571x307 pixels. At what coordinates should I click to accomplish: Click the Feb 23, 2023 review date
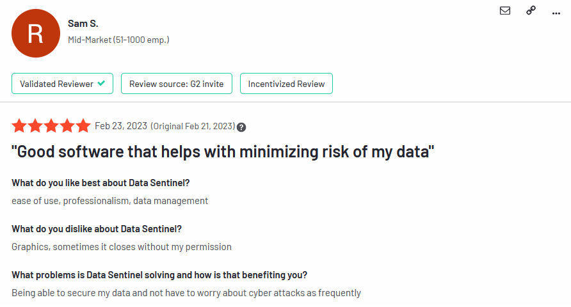coord(120,125)
